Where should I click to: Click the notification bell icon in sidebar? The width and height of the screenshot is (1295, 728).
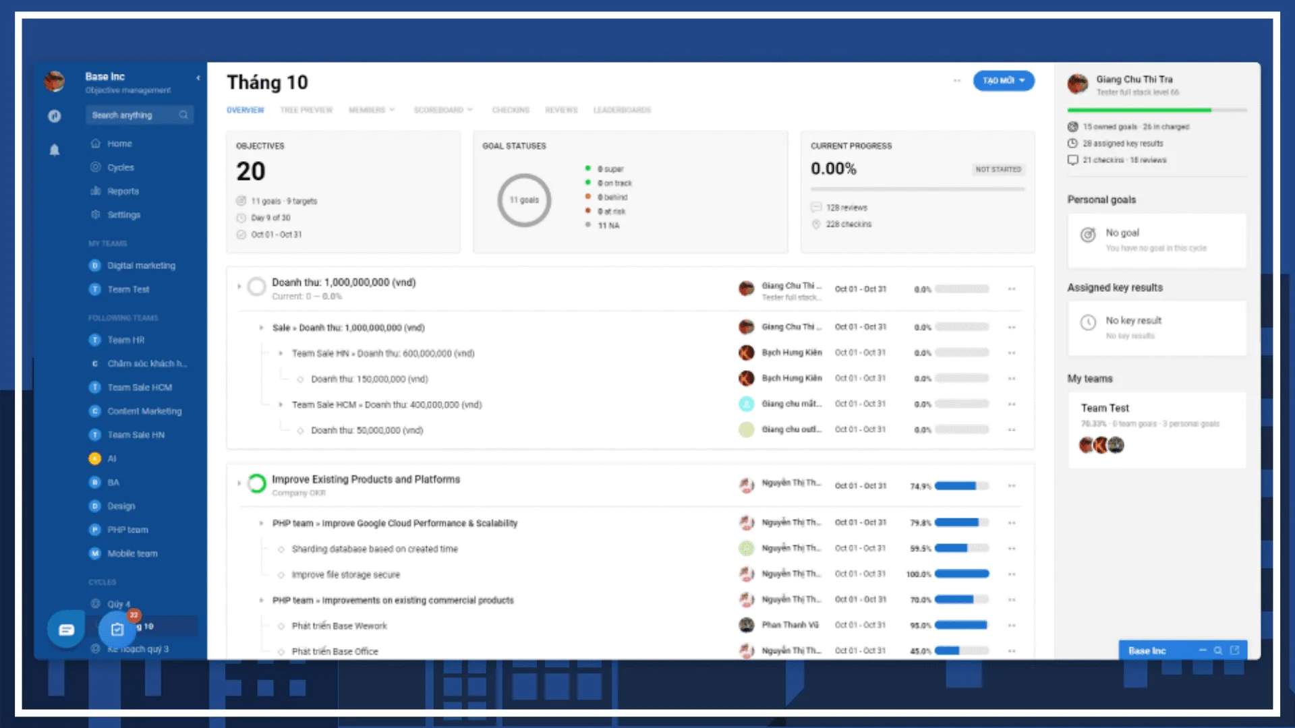click(x=55, y=150)
